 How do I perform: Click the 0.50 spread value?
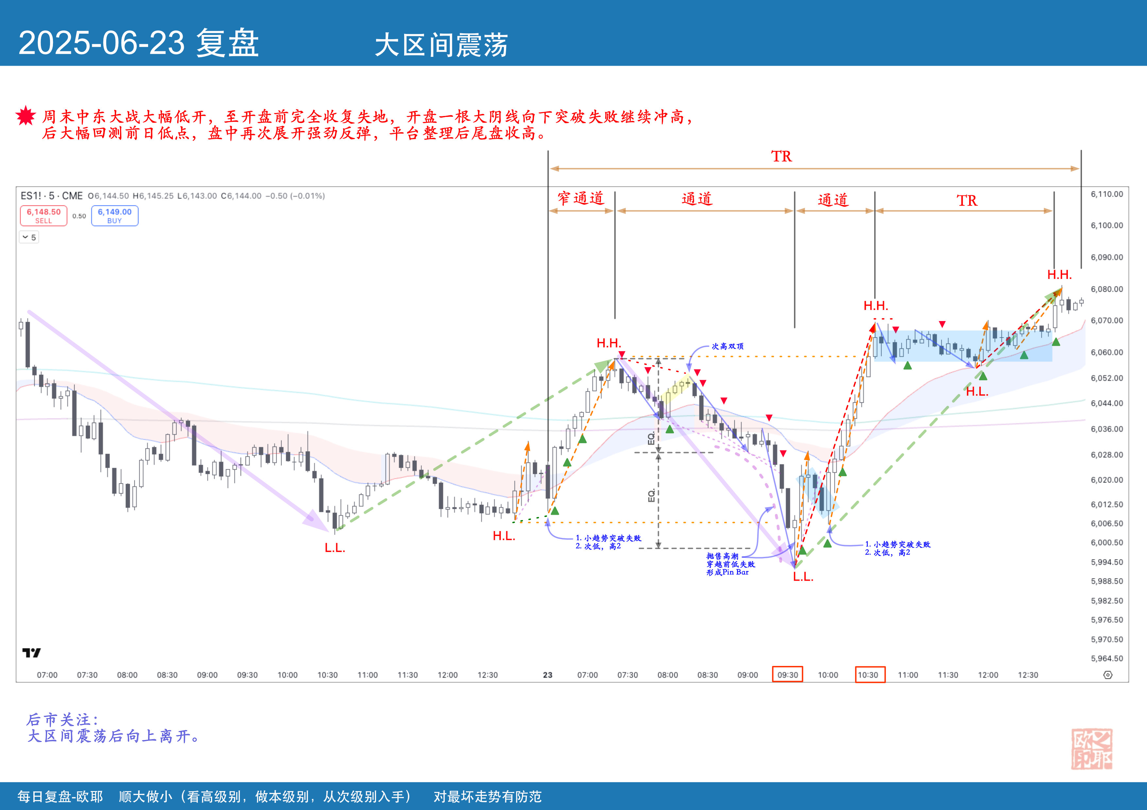point(79,216)
